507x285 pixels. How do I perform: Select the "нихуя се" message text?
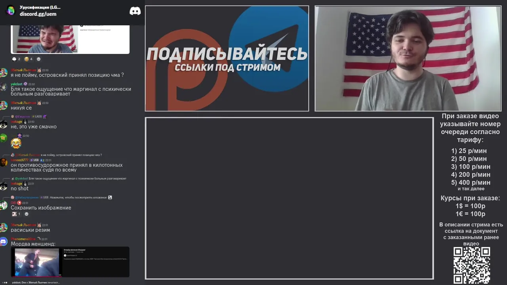pyautogui.click(x=21, y=108)
